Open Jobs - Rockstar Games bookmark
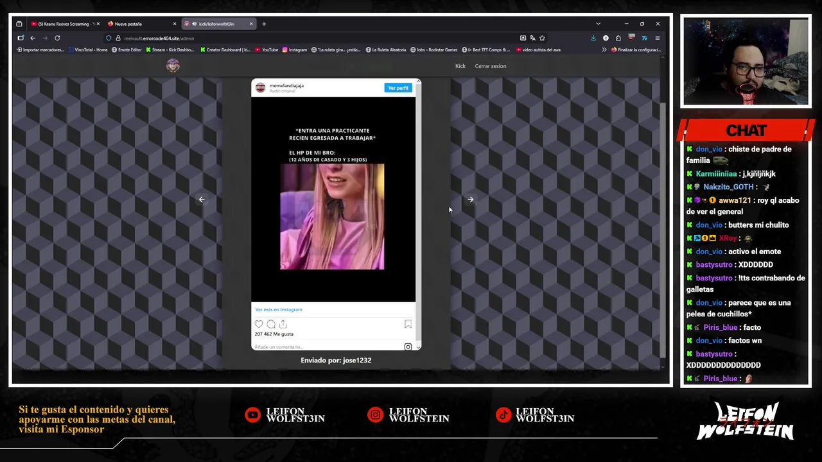Screen dimensions: 822x462 pos(434,49)
